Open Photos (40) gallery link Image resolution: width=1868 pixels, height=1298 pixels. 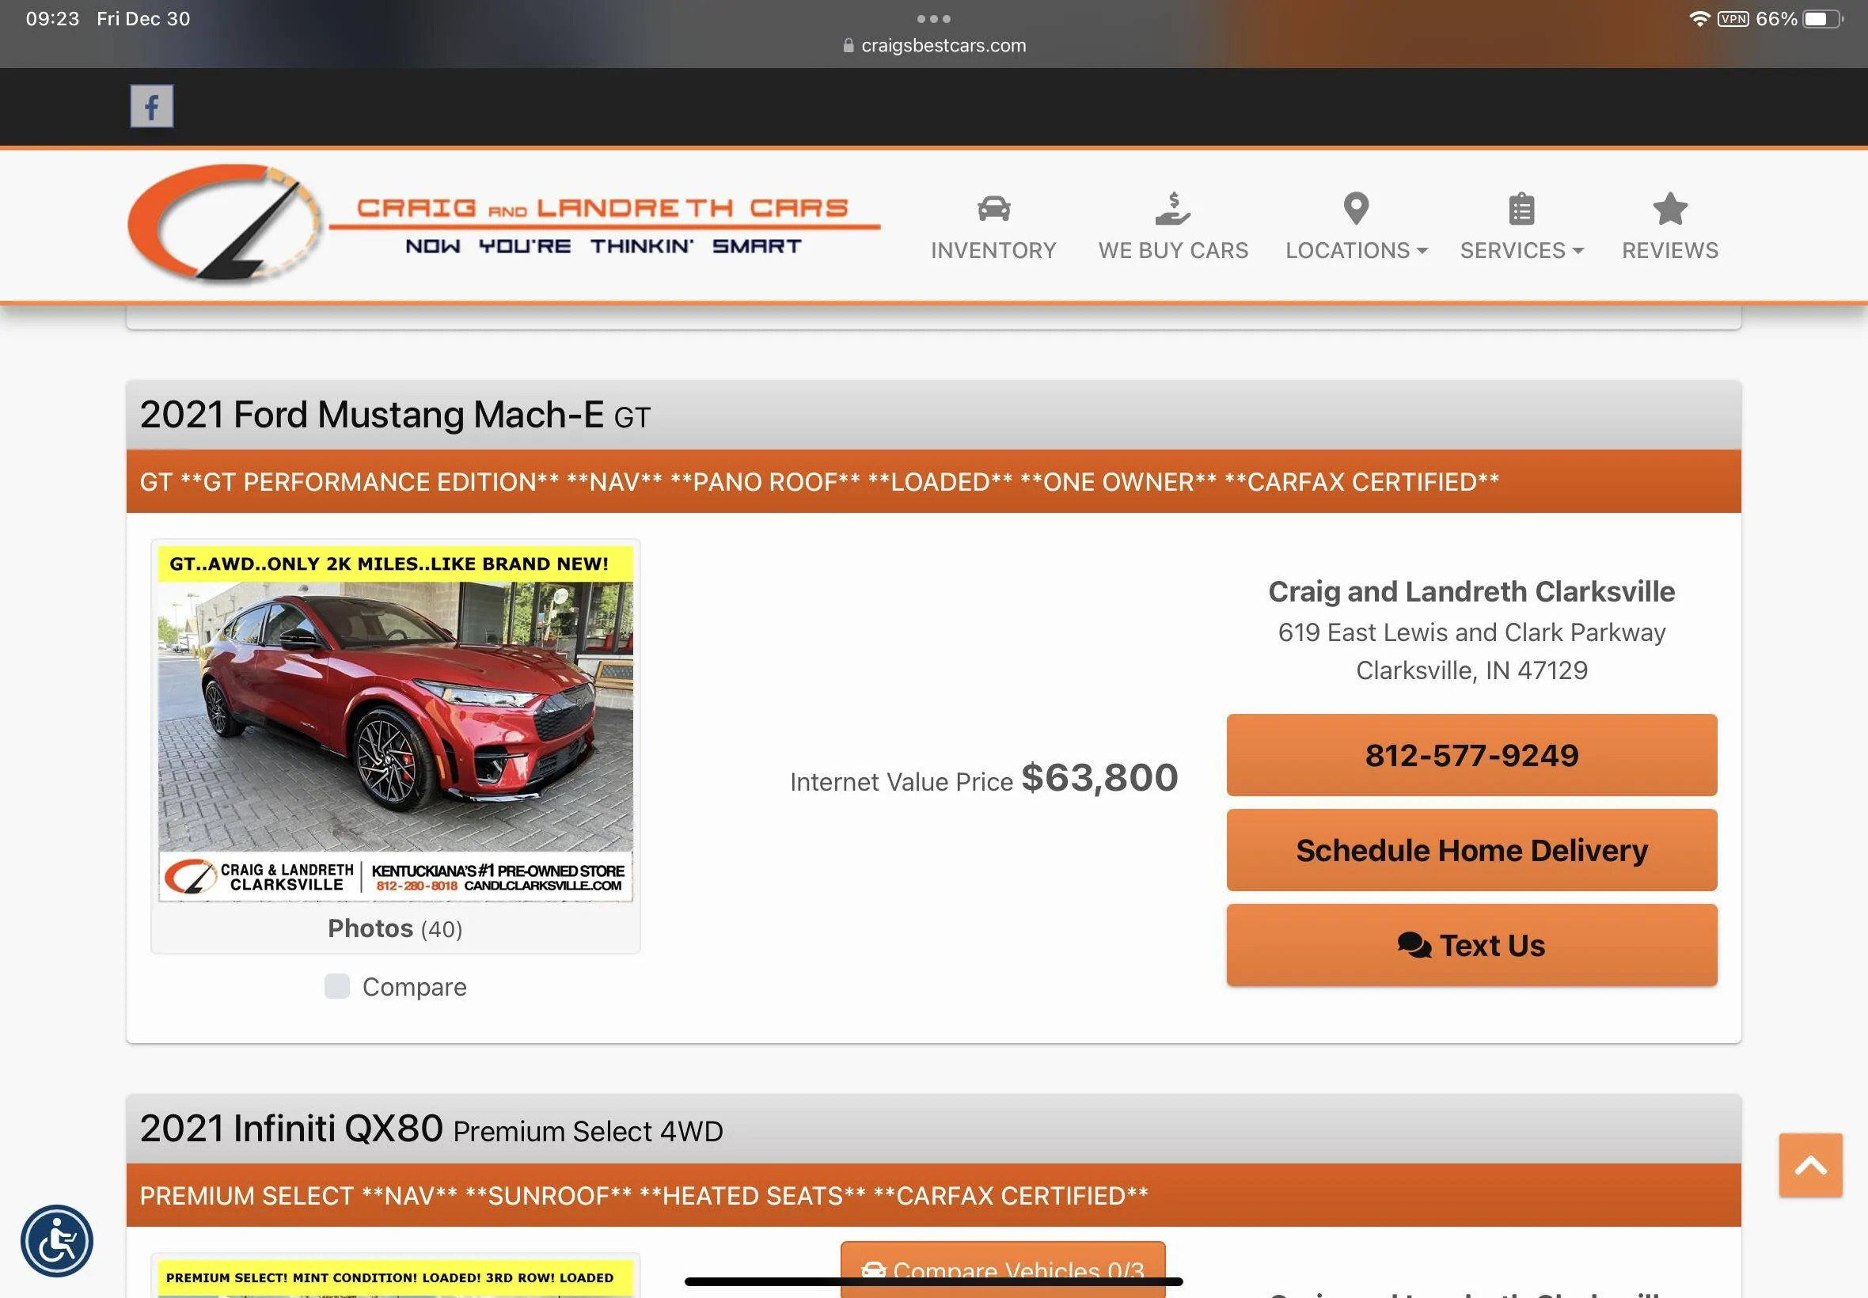(x=395, y=928)
